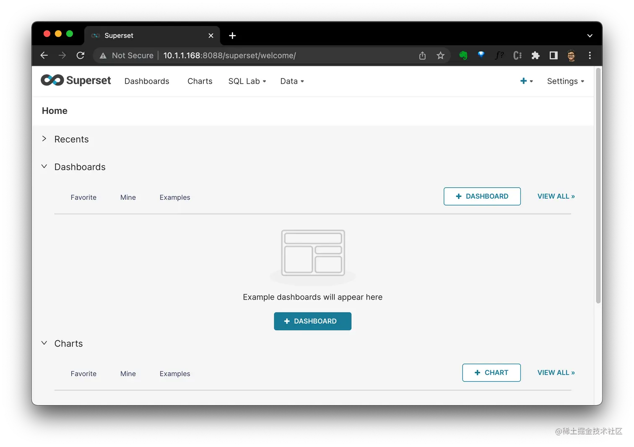Viewport: 634px width, 447px height.
Task: Select Examples tab under Charts
Action: 175,374
